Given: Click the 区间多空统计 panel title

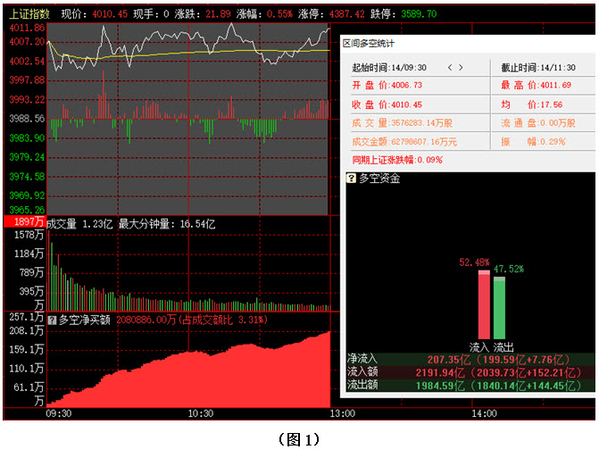Looking at the screenshot, I should point(369,43).
